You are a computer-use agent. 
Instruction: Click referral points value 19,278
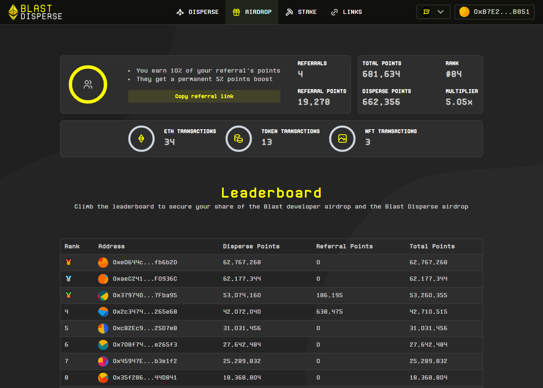[314, 102]
